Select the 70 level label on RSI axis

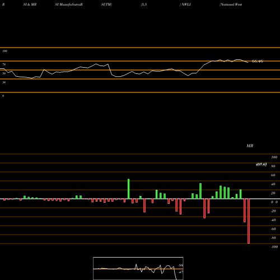click(x=4, y=64)
